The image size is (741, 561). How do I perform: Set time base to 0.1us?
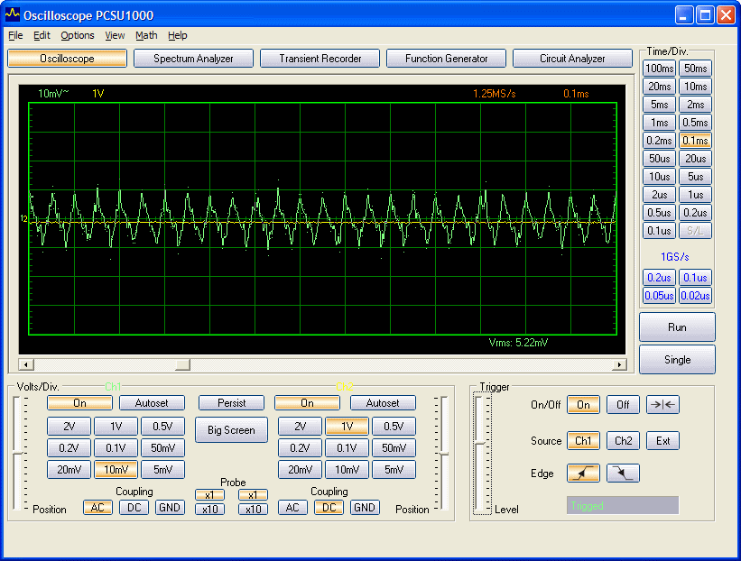click(x=659, y=231)
